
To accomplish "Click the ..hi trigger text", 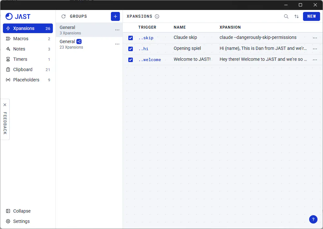I will [143, 49].
